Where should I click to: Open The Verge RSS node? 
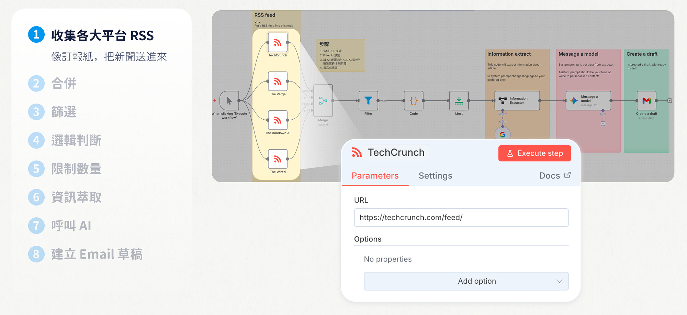click(x=278, y=81)
